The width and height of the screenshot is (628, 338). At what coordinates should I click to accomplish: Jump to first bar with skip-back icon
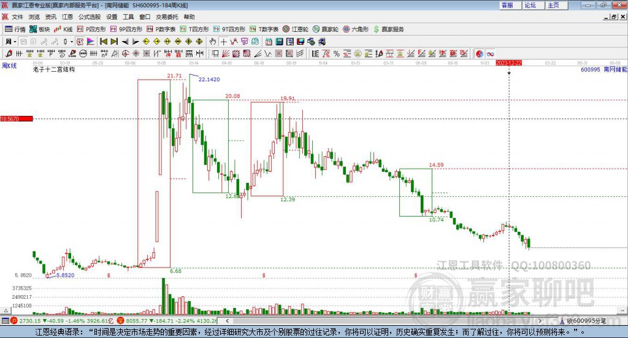(103, 42)
